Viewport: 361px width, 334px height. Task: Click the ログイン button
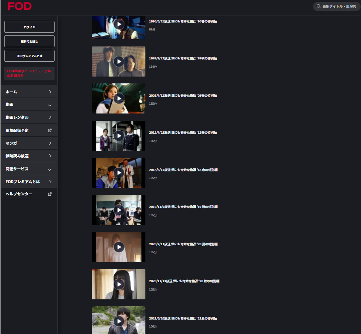pos(29,27)
